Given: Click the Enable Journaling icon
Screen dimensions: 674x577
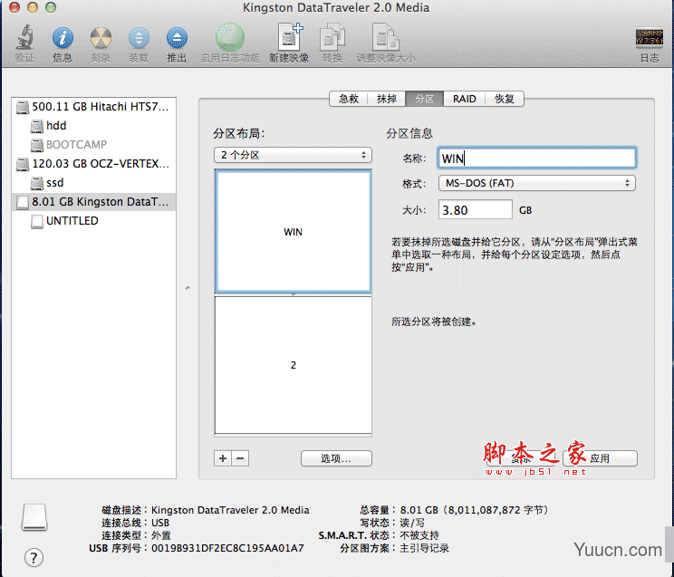Looking at the screenshot, I should [x=229, y=37].
